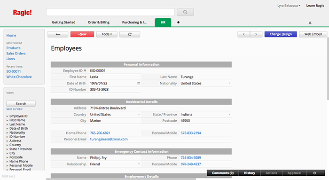Click the sidebar Search button
329x180 pixels.
pyautogui.click(x=21, y=104)
